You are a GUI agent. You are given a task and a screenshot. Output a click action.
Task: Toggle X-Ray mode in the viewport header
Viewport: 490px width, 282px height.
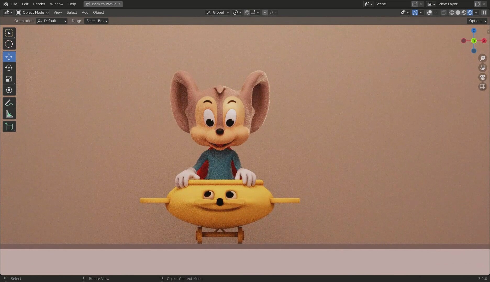point(443,12)
